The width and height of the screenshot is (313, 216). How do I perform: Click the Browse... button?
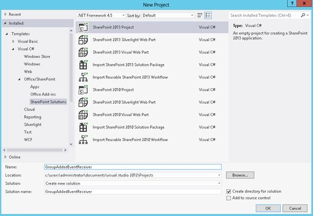(240, 175)
